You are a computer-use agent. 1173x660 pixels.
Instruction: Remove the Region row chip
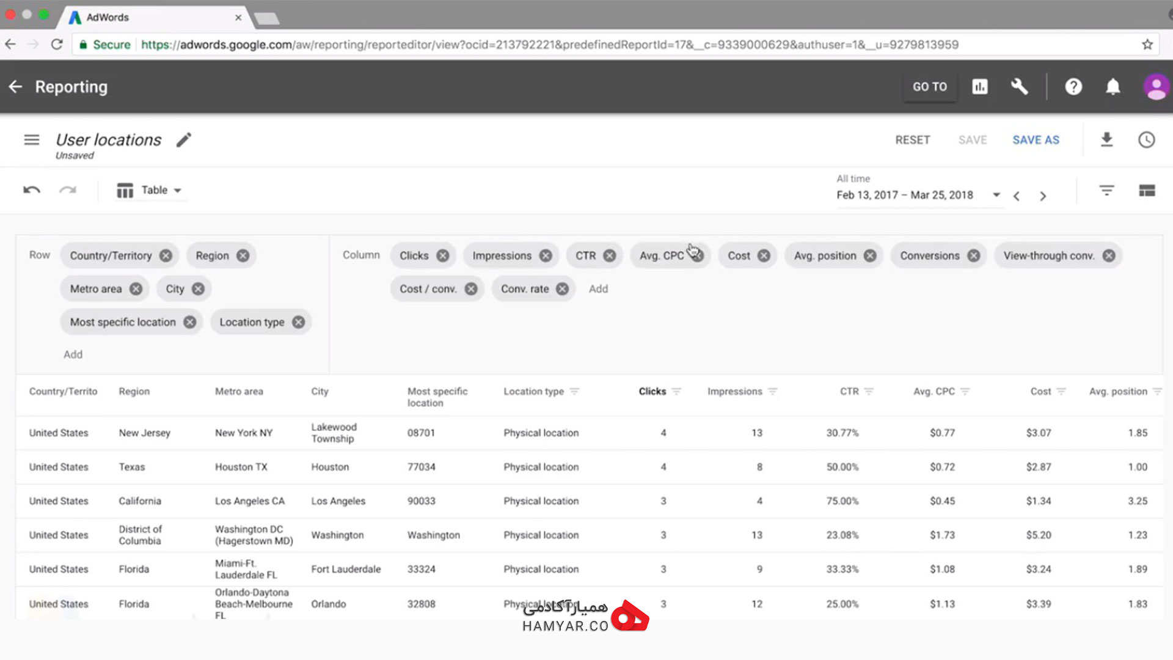243,255
